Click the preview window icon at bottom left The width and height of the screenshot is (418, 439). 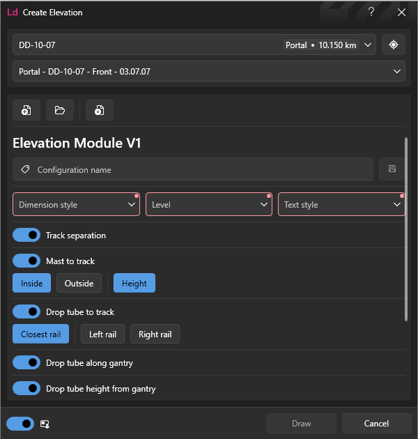pyautogui.click(x=45, y=424)
